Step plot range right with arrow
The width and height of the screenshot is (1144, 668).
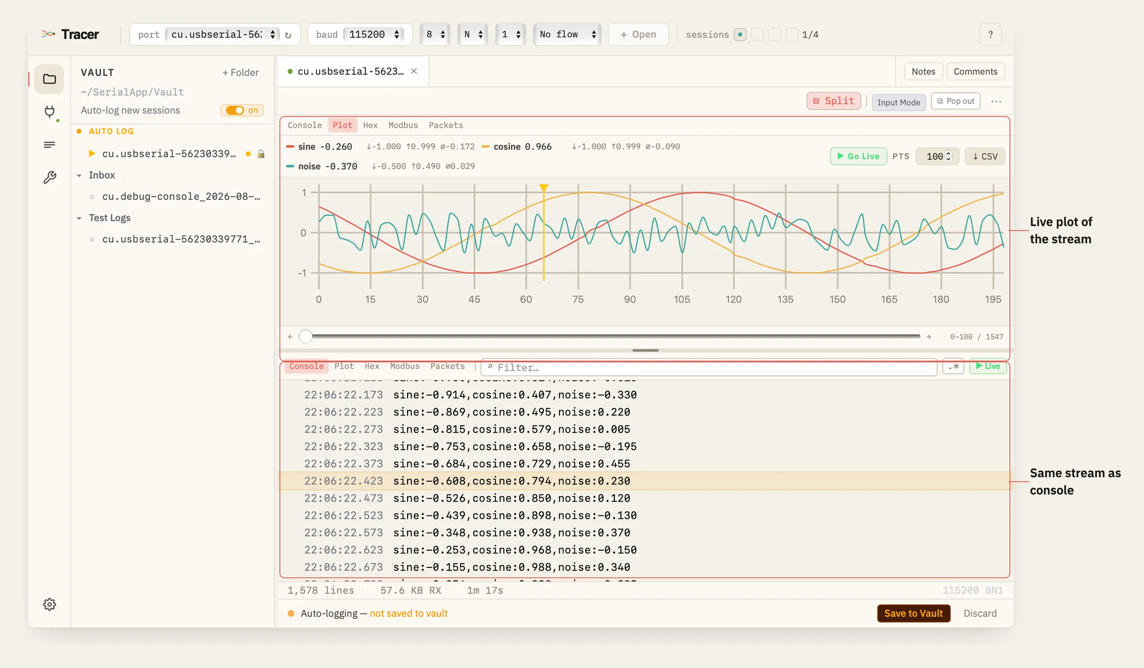(929, 336)
